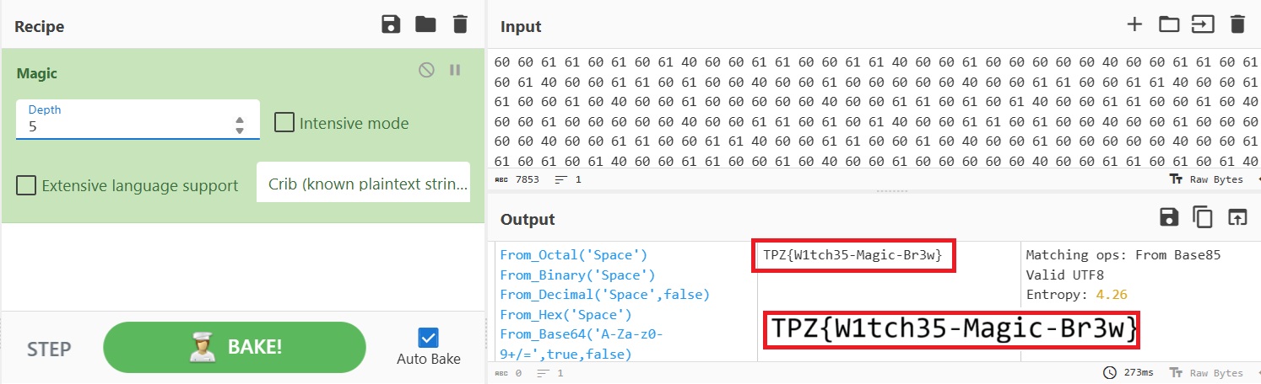Open a file as input

[1203, 24]
